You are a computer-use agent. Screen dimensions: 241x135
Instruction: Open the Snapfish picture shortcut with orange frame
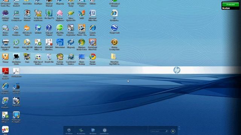coord(82,28)
